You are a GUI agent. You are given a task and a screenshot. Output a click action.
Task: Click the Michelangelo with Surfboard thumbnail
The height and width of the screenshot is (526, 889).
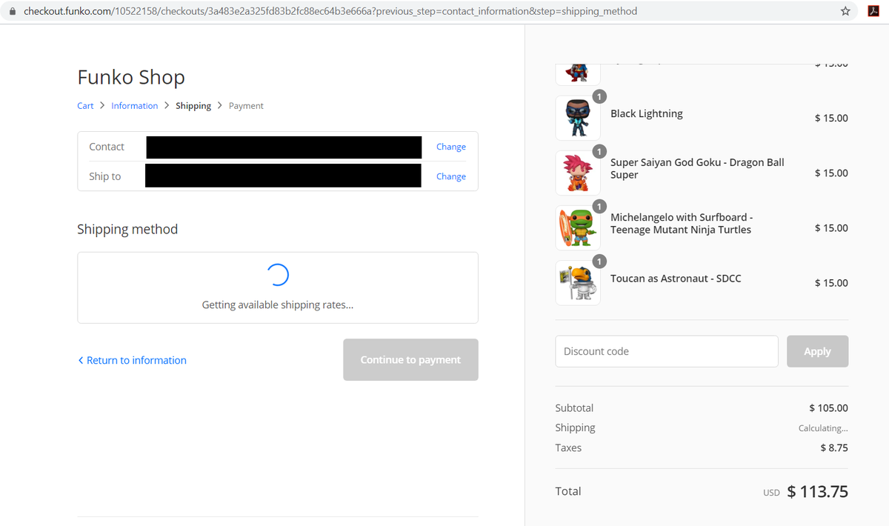[x=578, y=227]
